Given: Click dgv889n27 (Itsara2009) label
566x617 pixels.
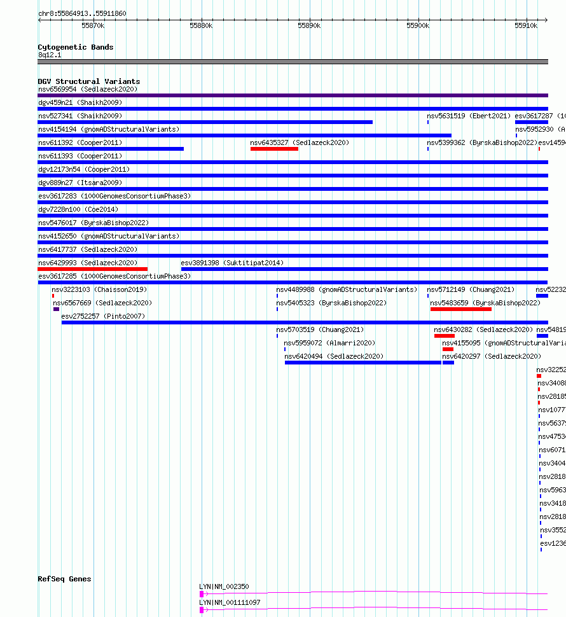Looking at the screenshot, I should (x=80, y=183).
